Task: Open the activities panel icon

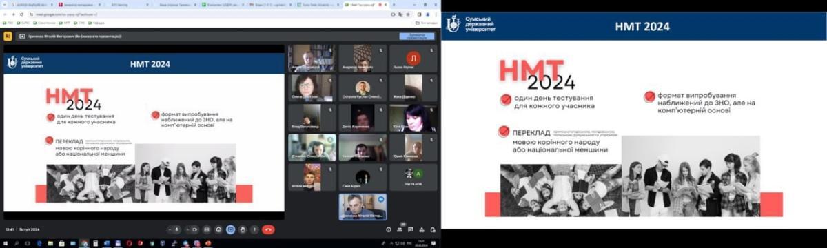Action: 421,229
